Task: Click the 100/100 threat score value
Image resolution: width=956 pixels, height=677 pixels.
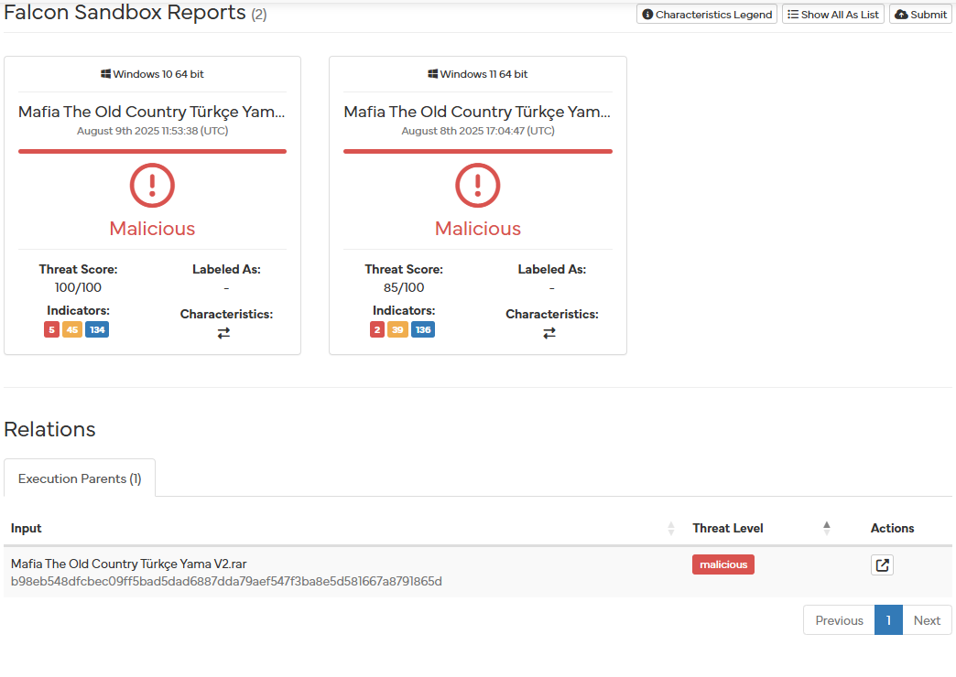Action: click(x=78, y=287)
